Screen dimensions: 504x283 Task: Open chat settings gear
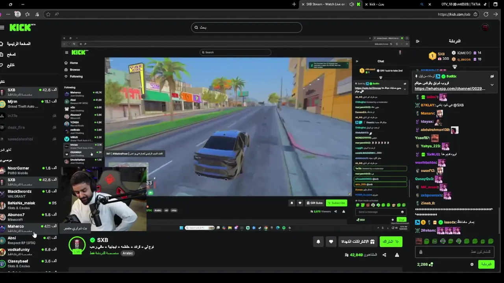click(x=472, y=265)
